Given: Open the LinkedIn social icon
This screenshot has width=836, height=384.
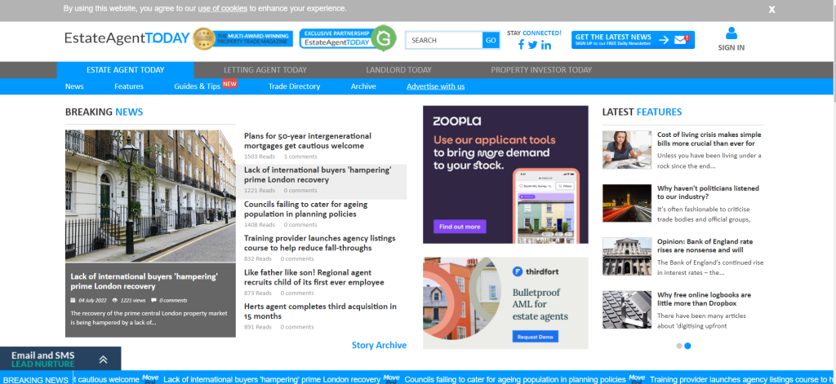Looking at the screenshot, I should [x=545, y=45].
